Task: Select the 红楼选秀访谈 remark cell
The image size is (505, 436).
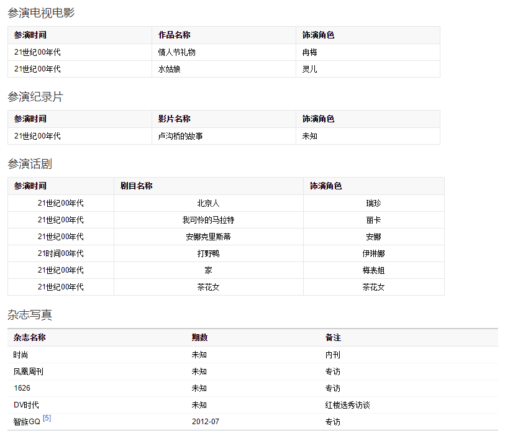Action: (348, 405)
